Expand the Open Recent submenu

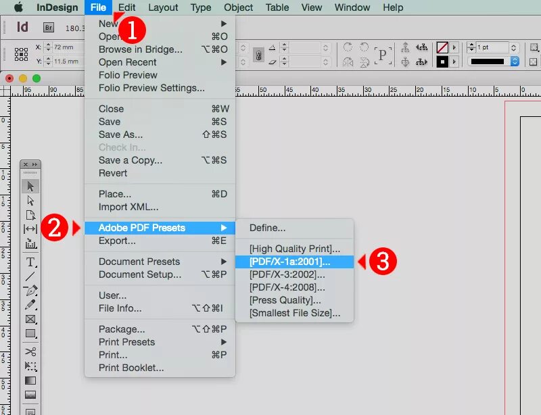click(x=160, y=62)
